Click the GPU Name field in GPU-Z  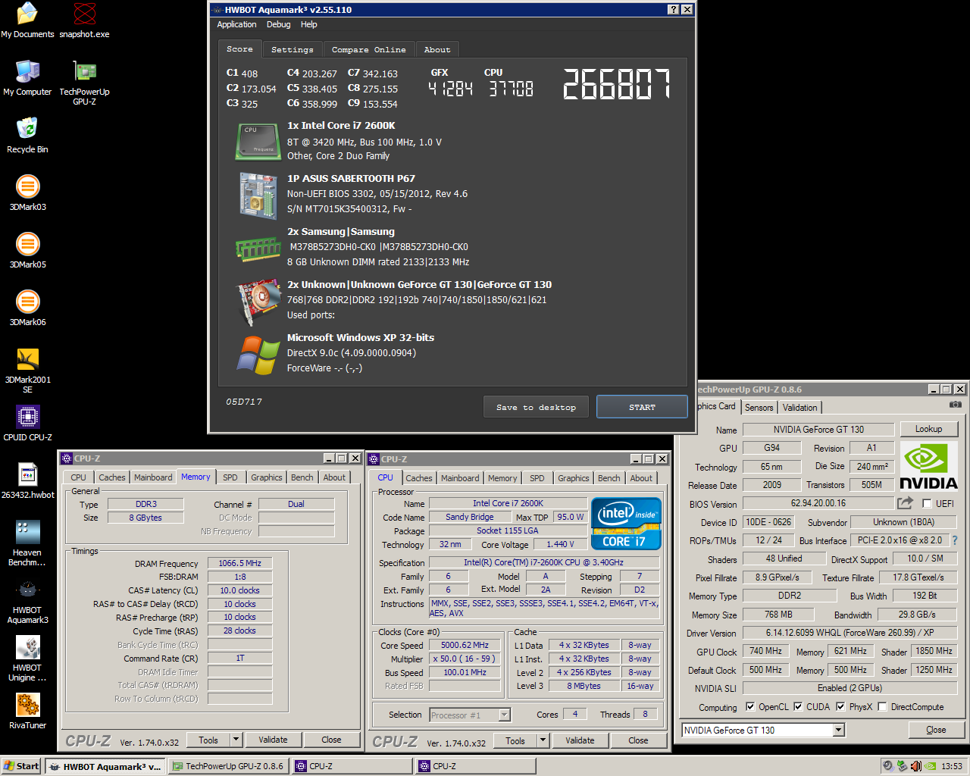(818, 429)
